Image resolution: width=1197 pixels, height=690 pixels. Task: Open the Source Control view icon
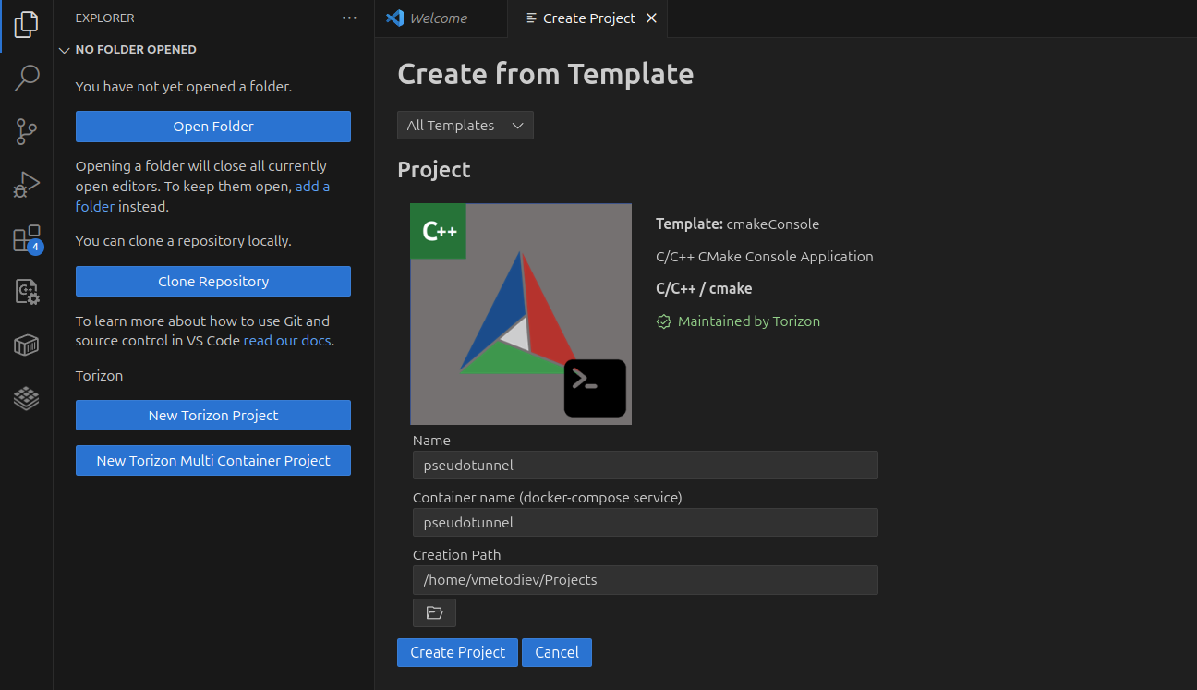(27, 132)
